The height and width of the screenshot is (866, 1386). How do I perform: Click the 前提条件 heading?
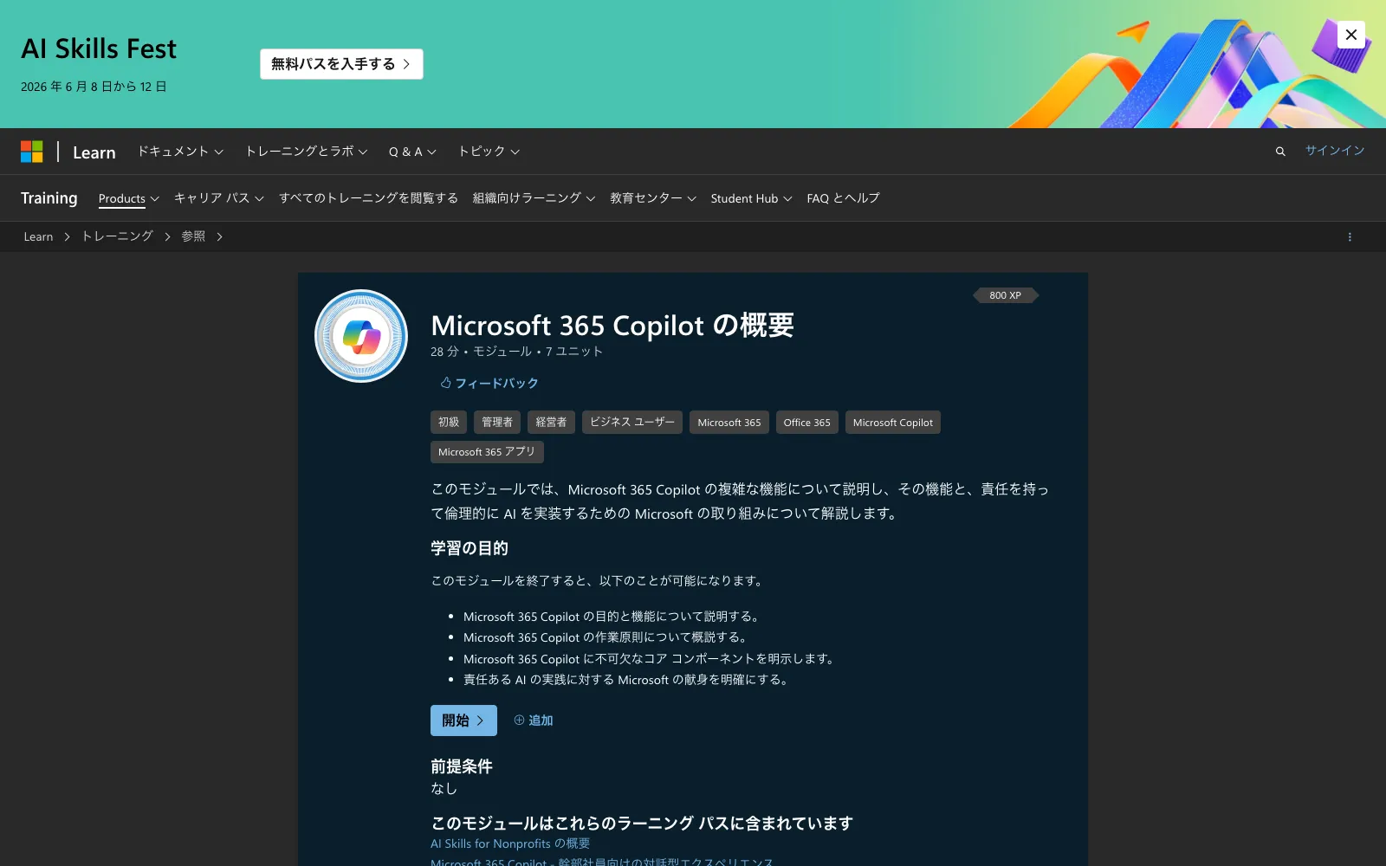pyautogui.click(x=462, y=766)
